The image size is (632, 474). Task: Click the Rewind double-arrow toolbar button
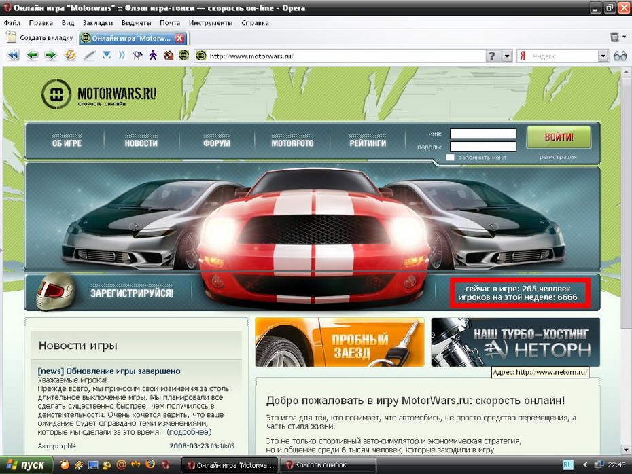point(13,55)
